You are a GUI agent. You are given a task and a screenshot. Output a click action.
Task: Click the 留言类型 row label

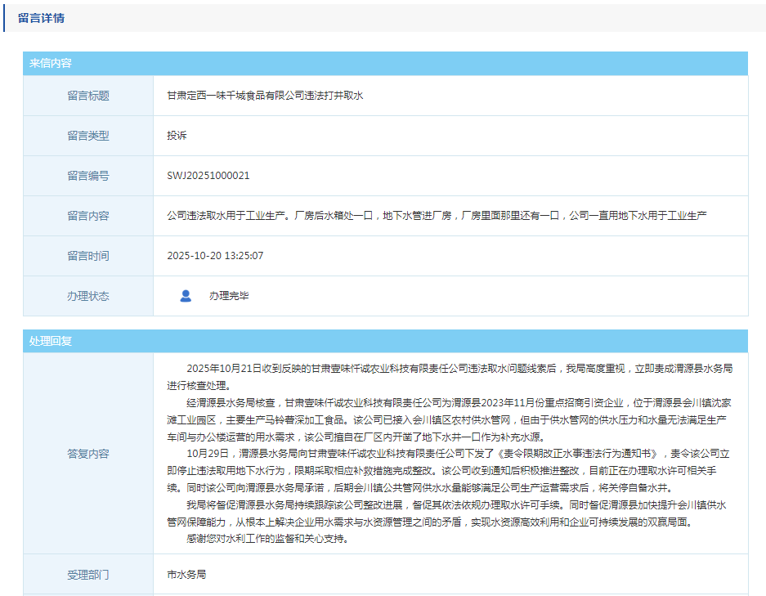pyautogui.click(x=88, y=136)
